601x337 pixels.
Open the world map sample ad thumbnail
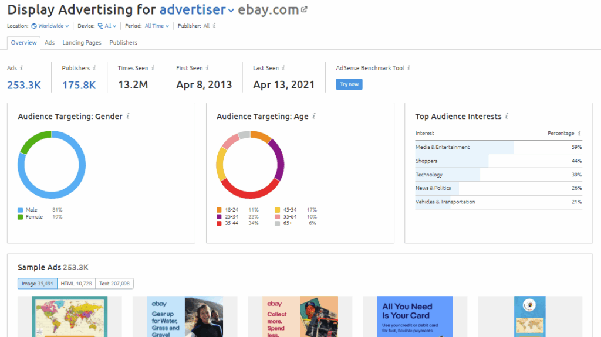coord(70,317)
